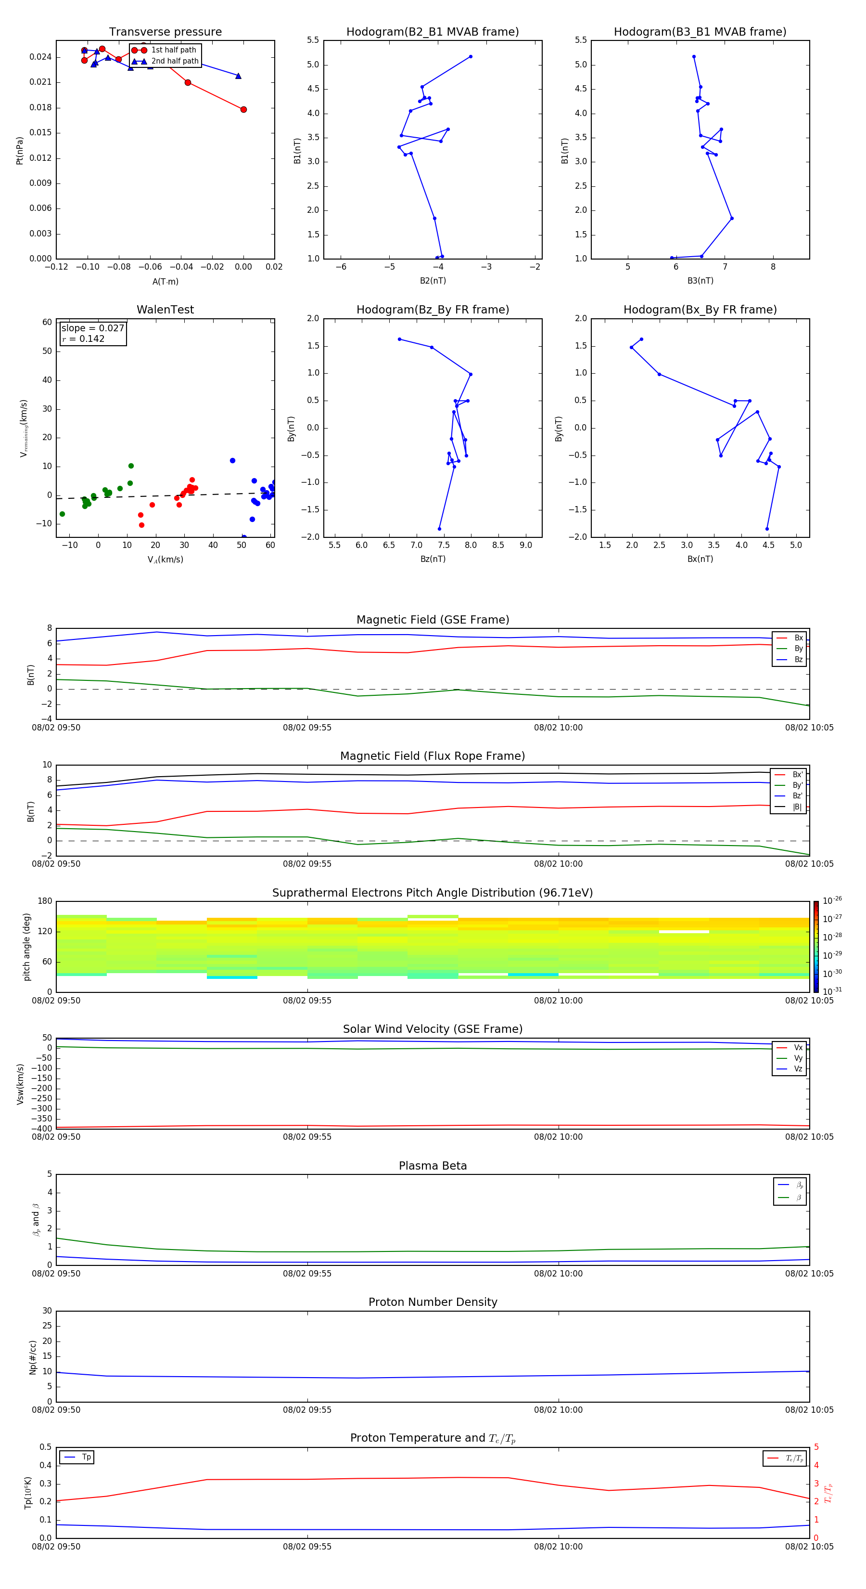
Task: Select Vx entry in solar wind legend
Action: pos(790,1047)
